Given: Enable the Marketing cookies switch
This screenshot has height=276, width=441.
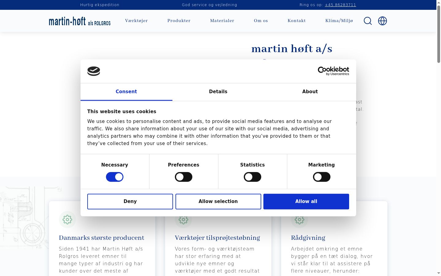Looking at the screenshot, I should pos(322,177).
